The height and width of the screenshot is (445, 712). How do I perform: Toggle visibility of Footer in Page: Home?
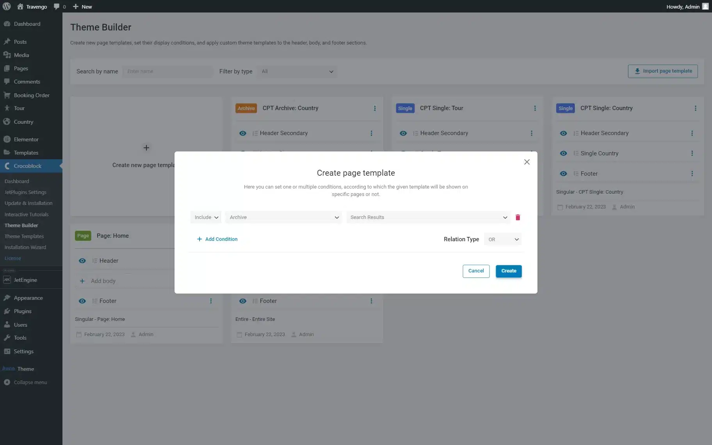82,301
